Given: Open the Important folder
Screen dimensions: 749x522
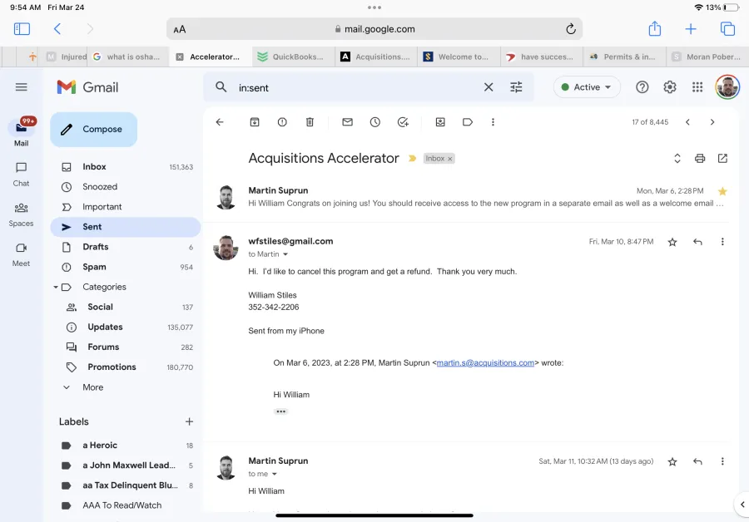Looking at the screenshot, I should point(126,207).
